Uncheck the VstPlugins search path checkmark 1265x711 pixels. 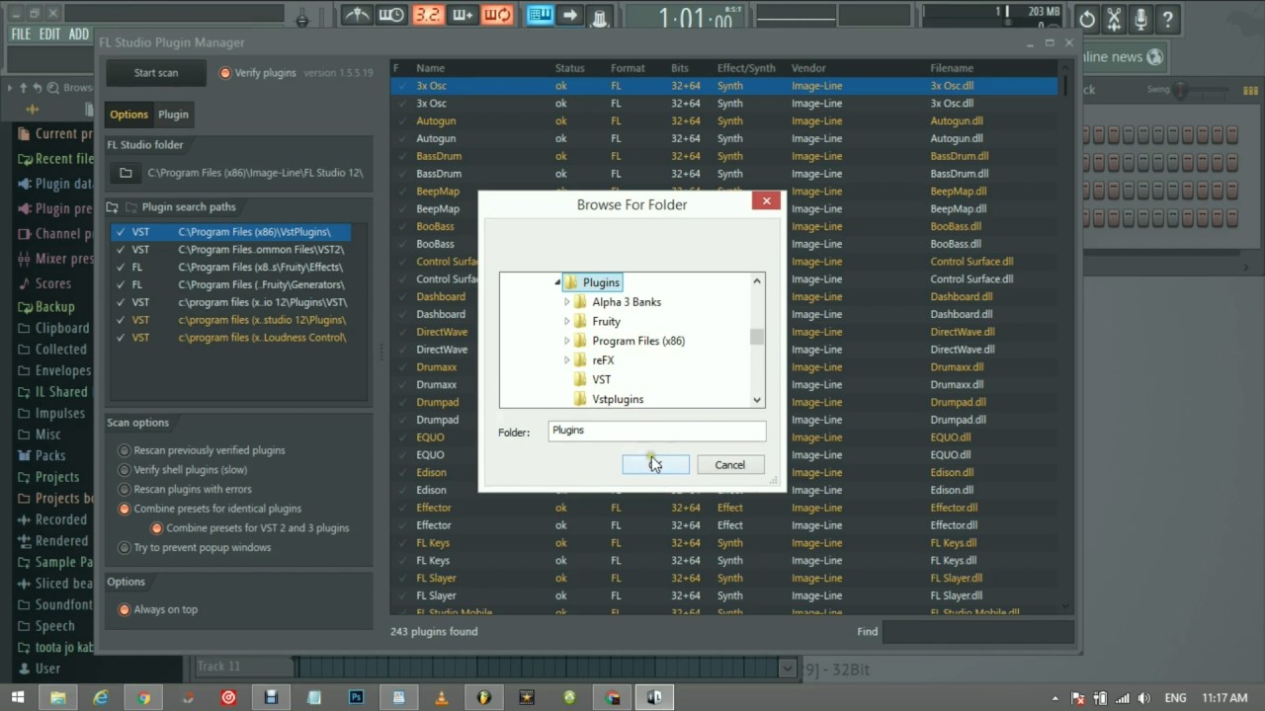point(120,232)
